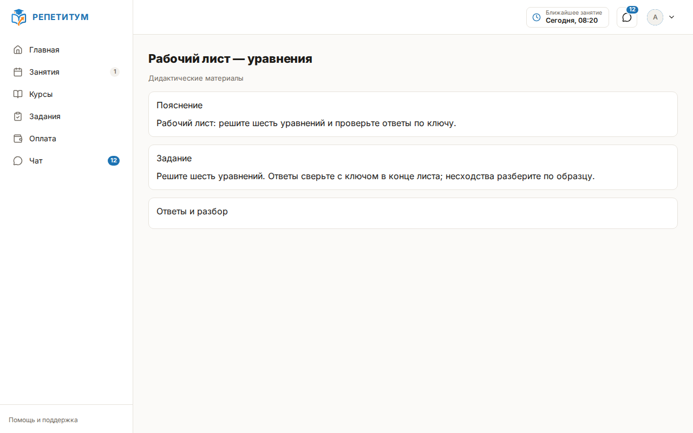This screenshot has width=693, height=433.
Task: Click the calendar icon beside Занятия
Action: click(x=18, y=72)
